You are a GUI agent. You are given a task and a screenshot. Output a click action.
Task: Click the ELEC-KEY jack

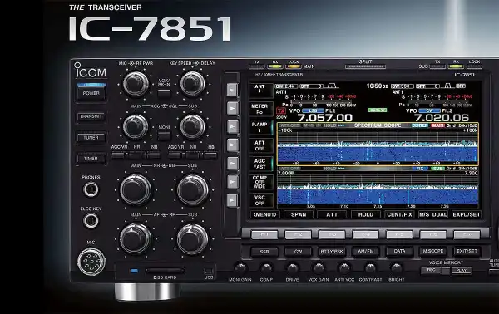91,221
